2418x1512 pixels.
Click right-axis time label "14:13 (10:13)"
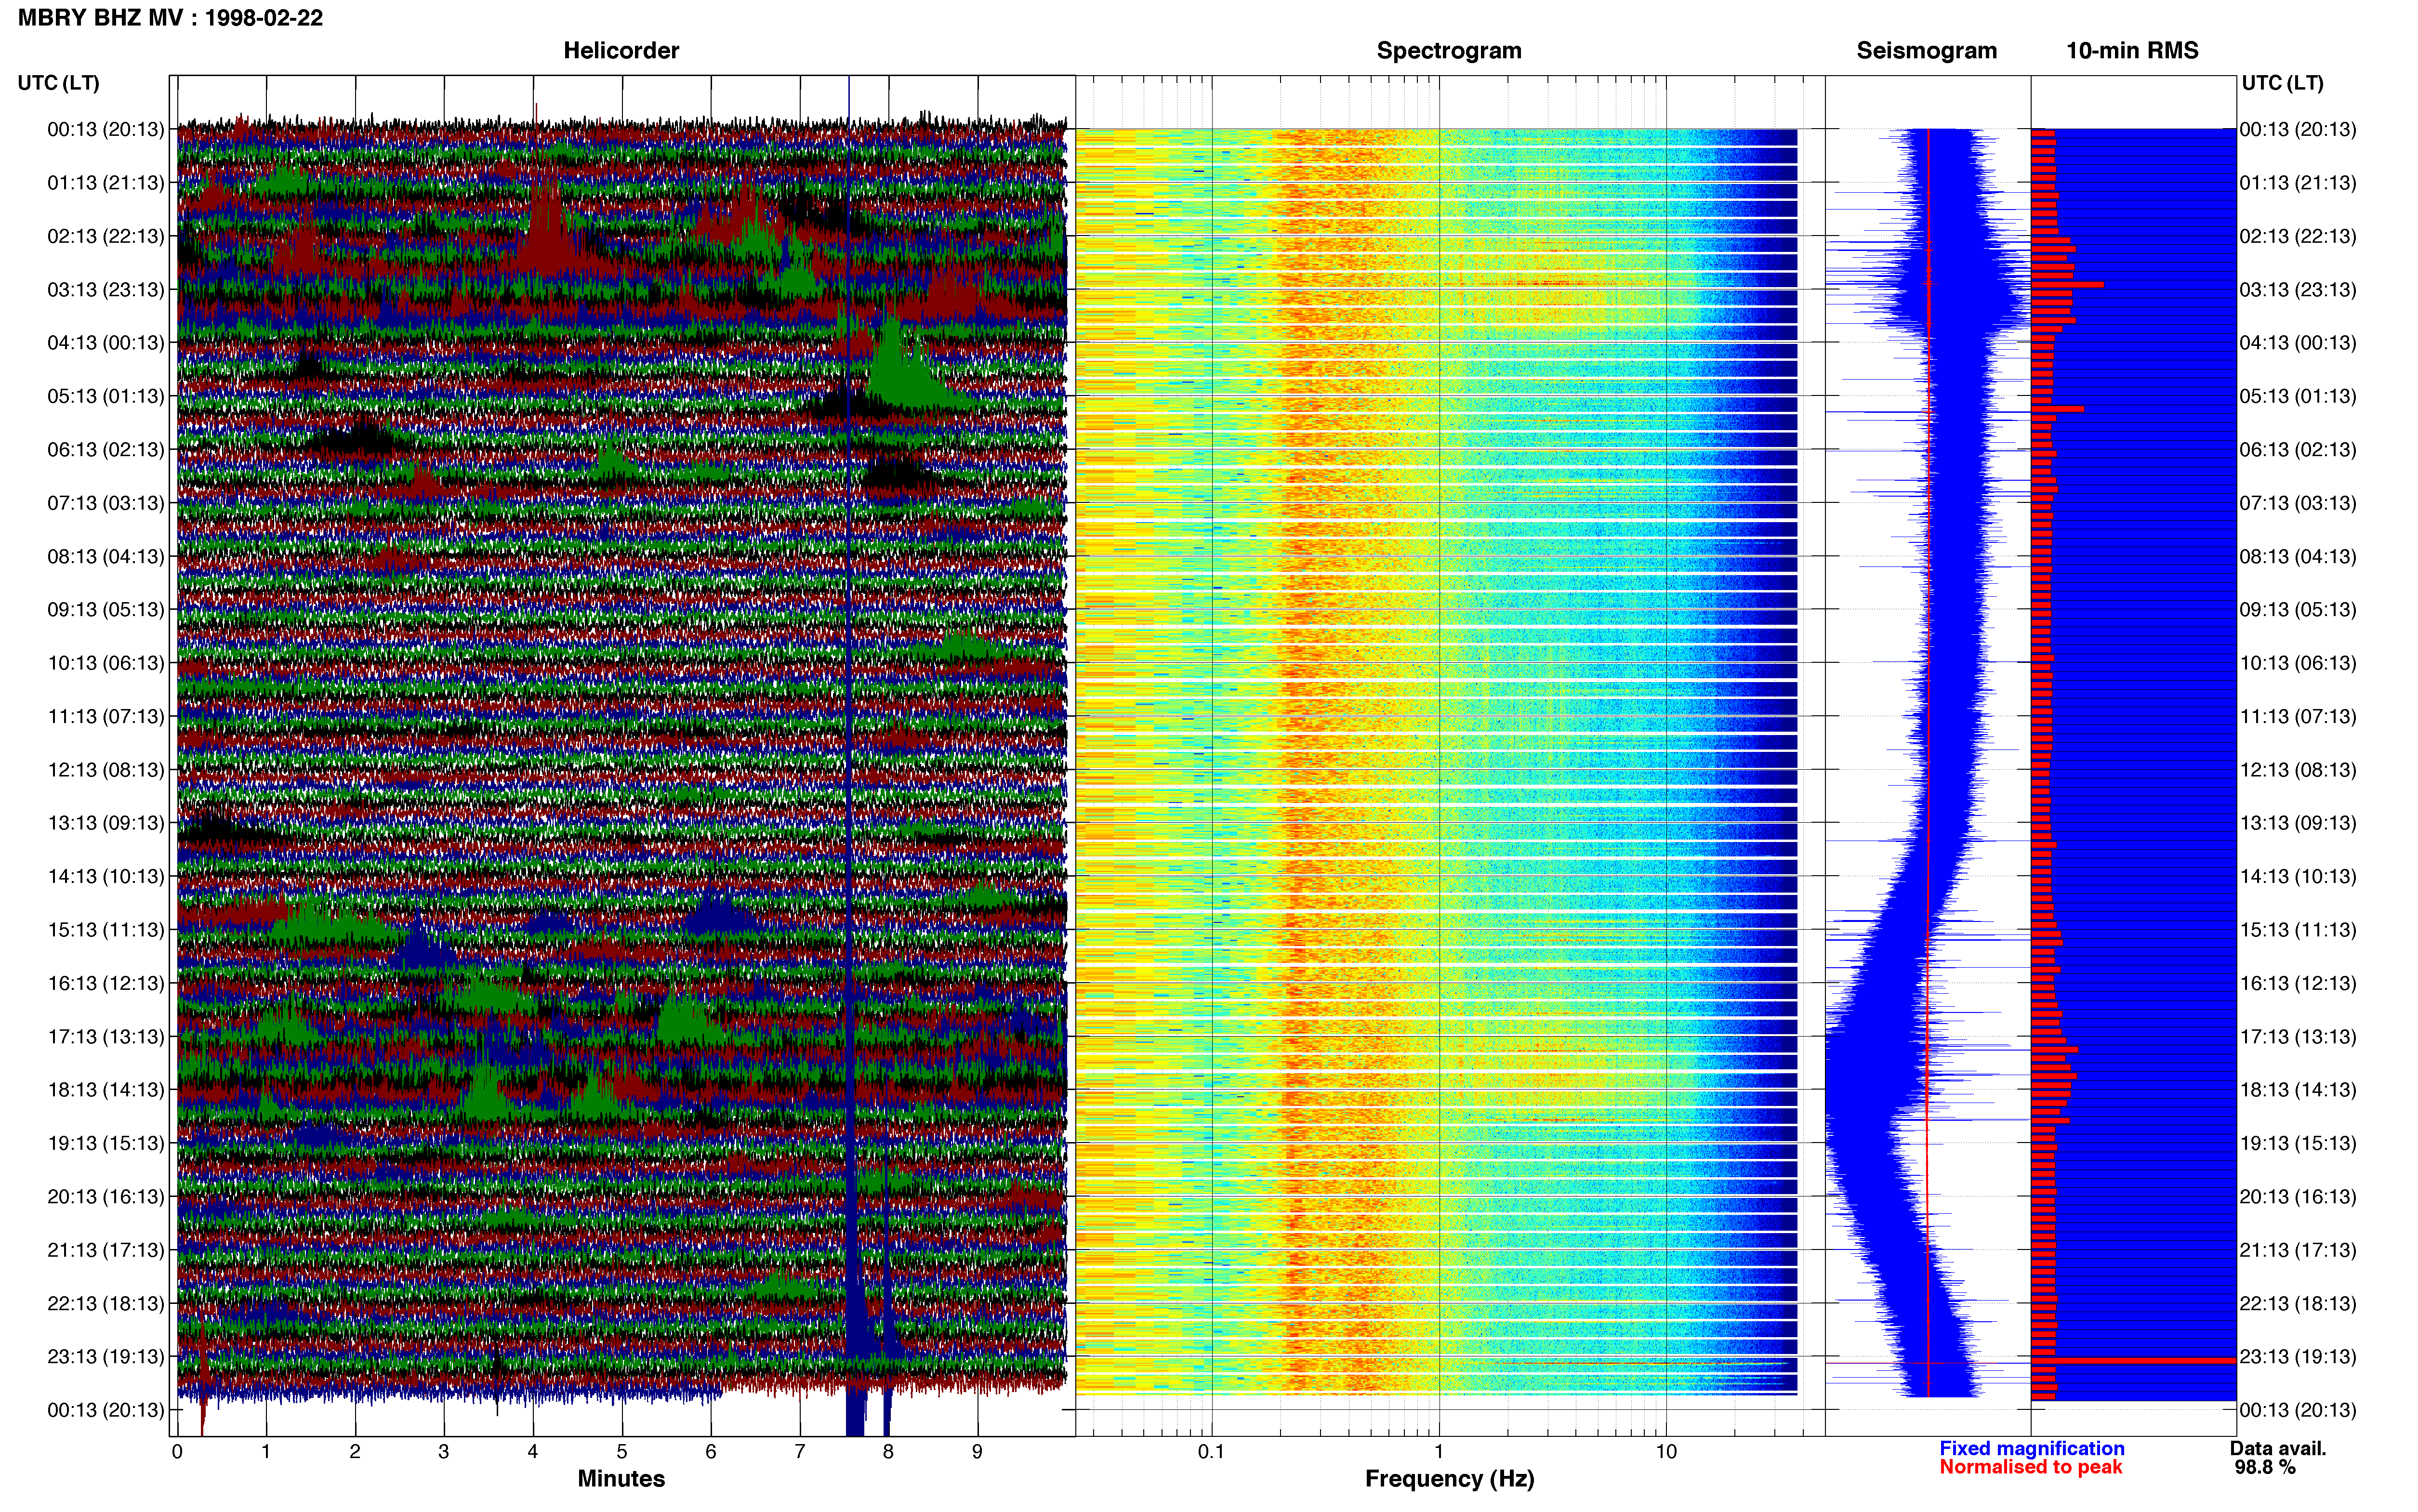(2297, 876)
